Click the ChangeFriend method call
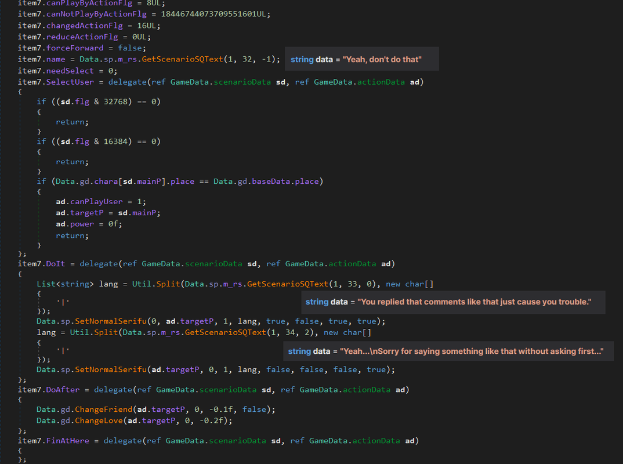The height and width of the screenshot is (464, 623). [104, 409]
